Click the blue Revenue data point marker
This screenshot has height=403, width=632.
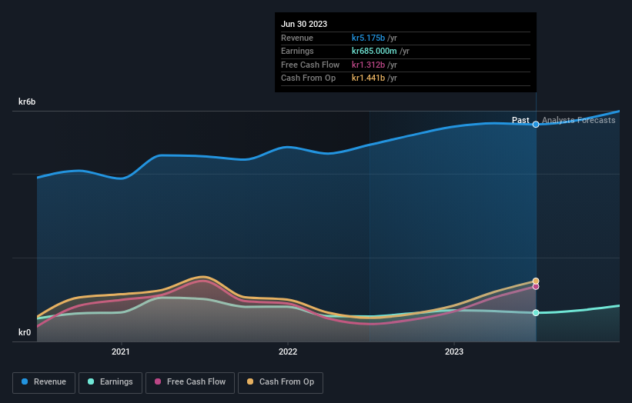tap(536, 125)
